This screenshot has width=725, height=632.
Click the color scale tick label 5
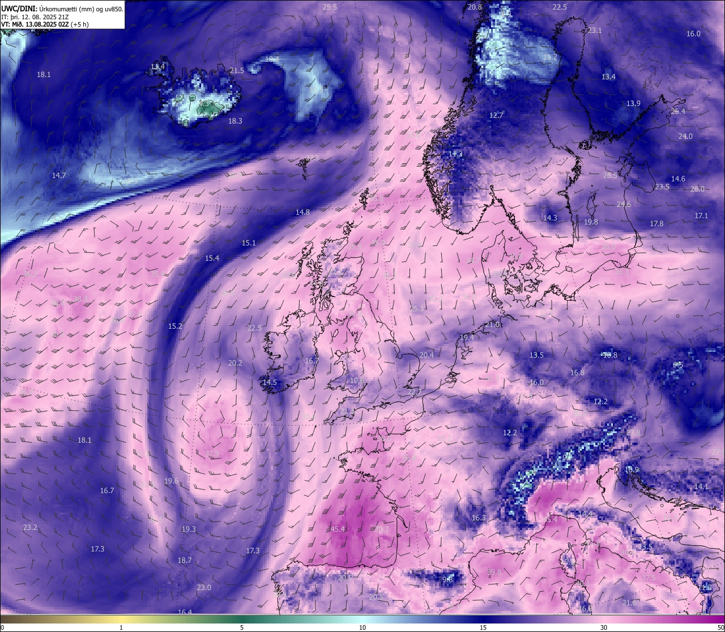pos(242,627)
